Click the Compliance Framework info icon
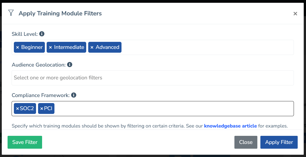Screen dimensions: 306x157 tap(74, 95)
